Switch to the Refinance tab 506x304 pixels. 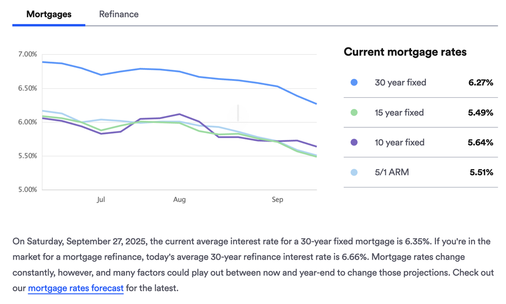(119, 14)
